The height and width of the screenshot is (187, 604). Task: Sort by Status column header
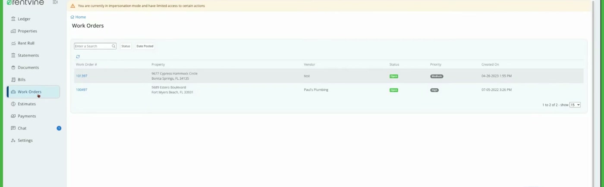point(394,65)
